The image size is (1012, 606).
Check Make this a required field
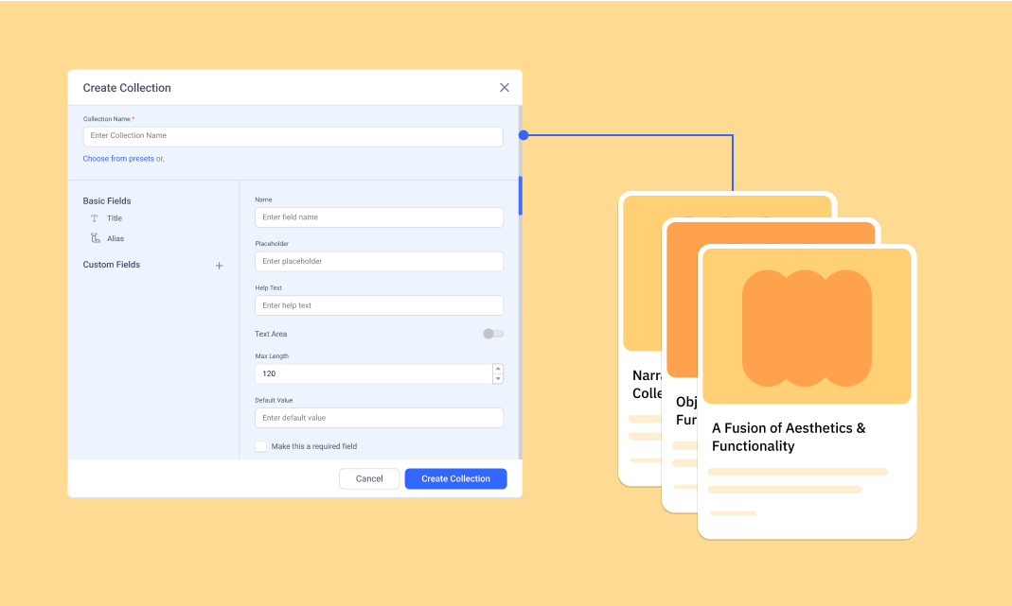[261, 446]
